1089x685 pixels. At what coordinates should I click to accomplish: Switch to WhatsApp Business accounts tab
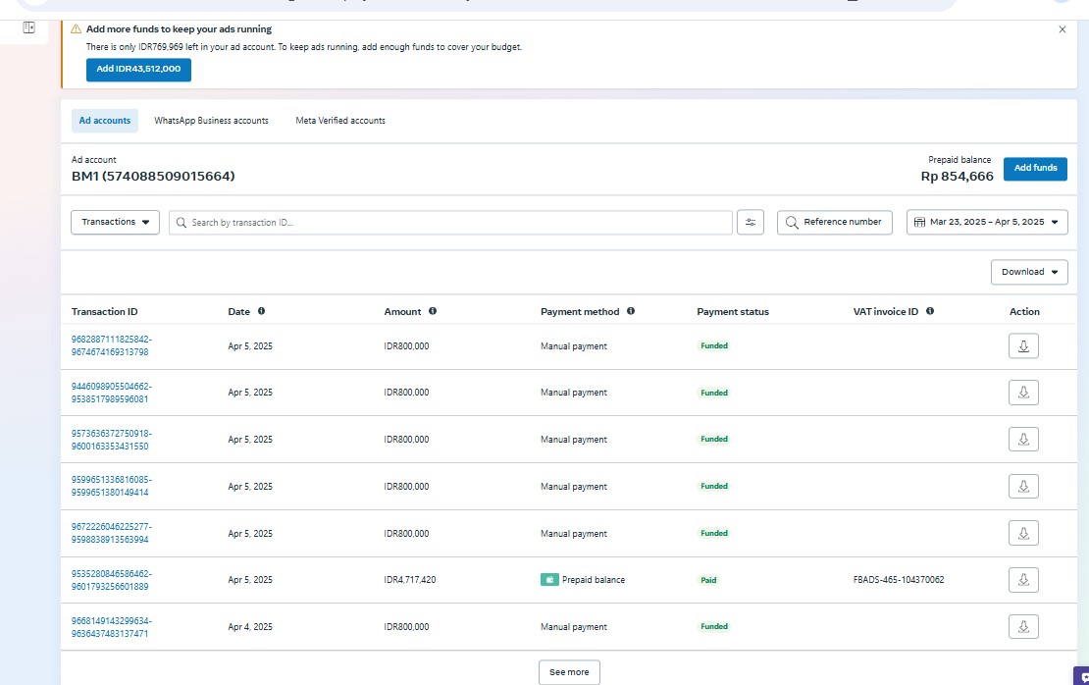point(211,121)
